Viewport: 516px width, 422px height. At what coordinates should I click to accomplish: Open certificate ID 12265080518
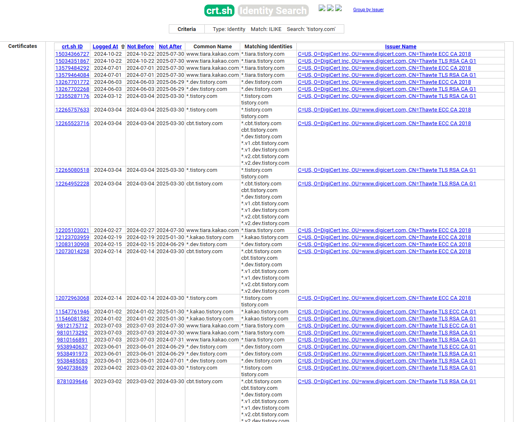coord(72,170)
